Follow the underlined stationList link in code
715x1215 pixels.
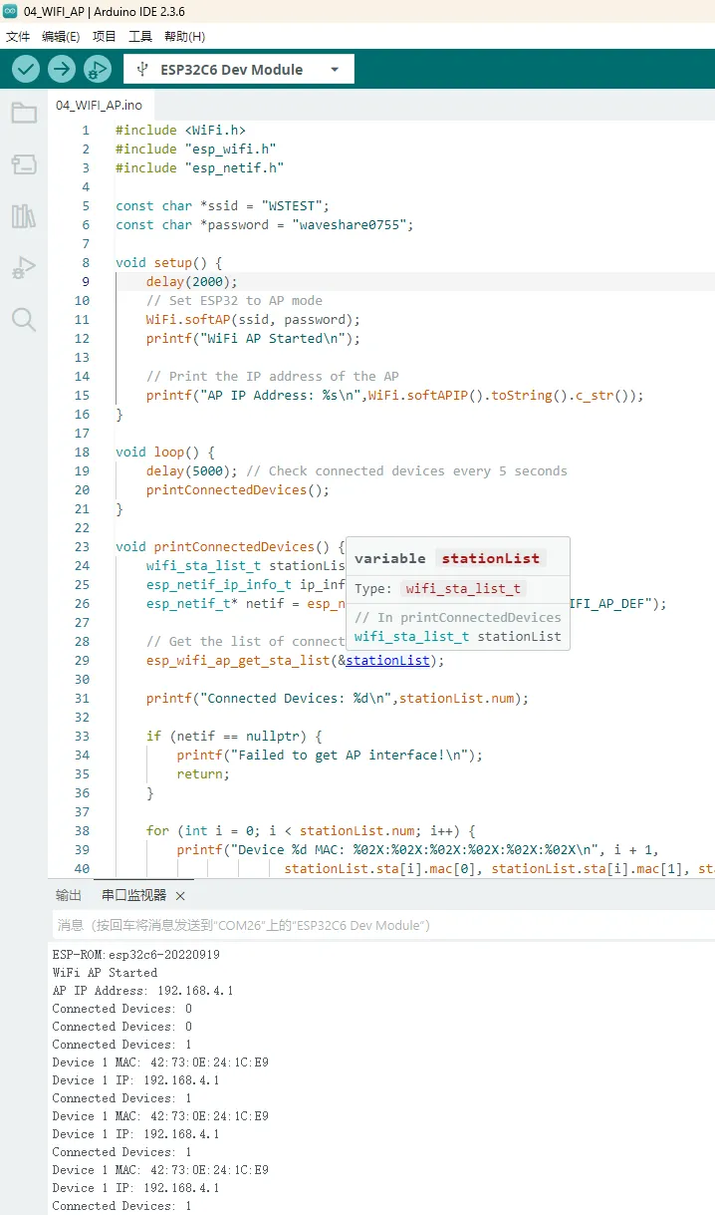(x=387, y=661)
